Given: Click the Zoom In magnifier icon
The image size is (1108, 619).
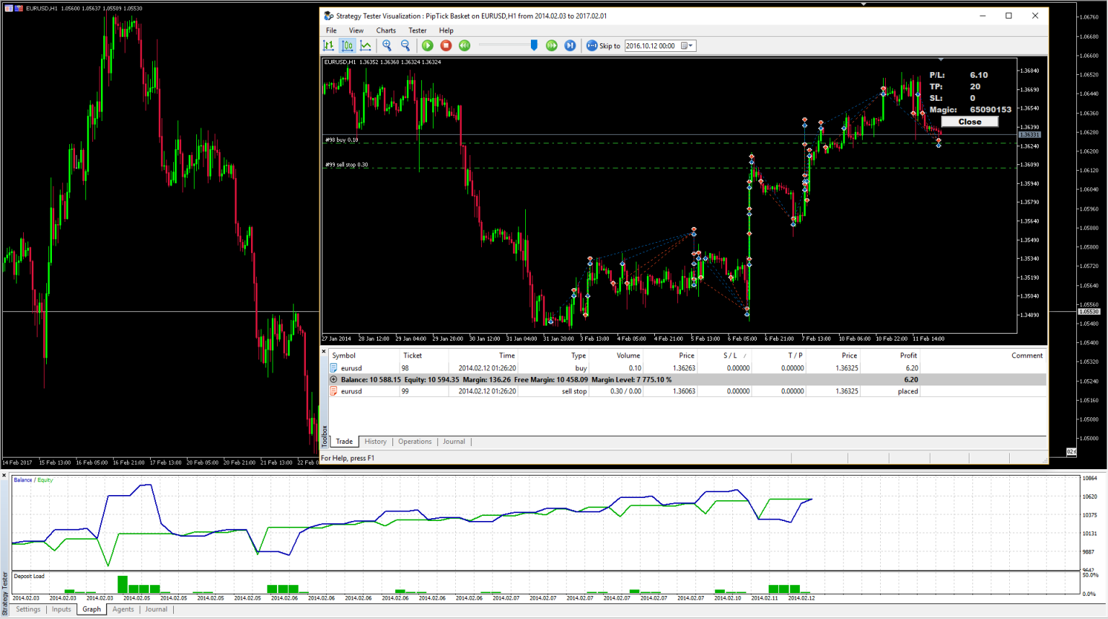Looking at the screenshot, I should [387, 45].
